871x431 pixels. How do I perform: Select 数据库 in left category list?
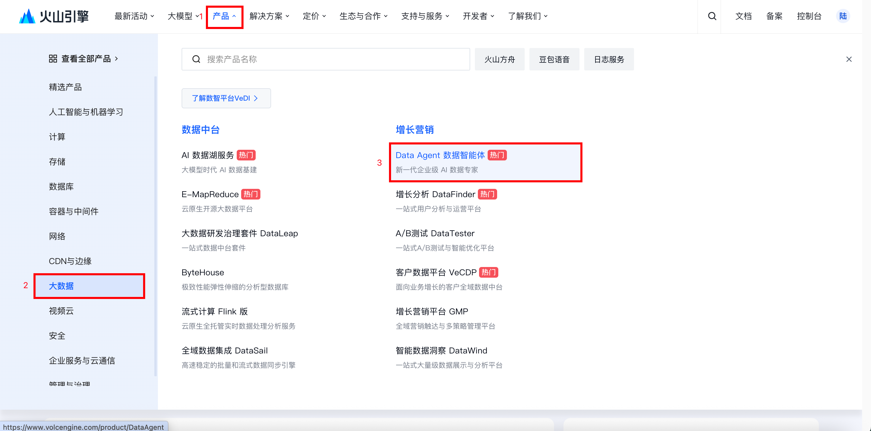coord(61,186)
